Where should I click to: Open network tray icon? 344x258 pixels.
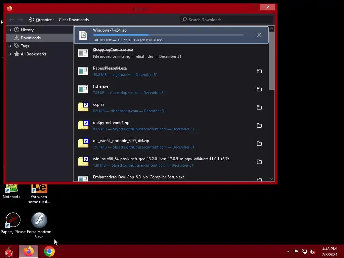click(304, 251)
